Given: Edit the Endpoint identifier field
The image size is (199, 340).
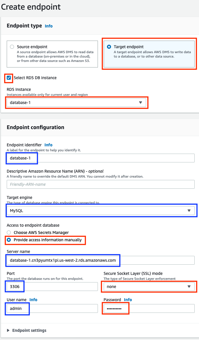Looking at the screenshot, I should [x=101, y=158].
